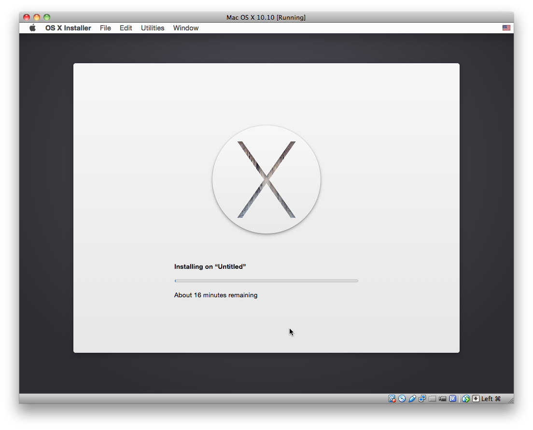Viewport: 533px width, 430px height.
Task: Open the Apple menu
Action: (x=33, y=28)
